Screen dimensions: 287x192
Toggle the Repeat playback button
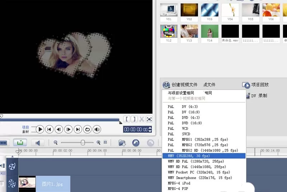tap(87, 129)
